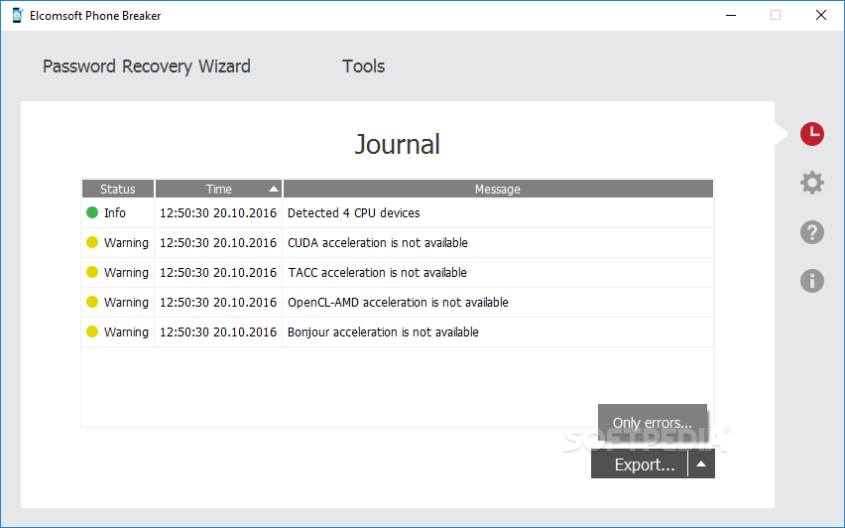845x528 pixels.
Task: Select 'Detected 4 CPU devices' message
Action: (353, 213)
